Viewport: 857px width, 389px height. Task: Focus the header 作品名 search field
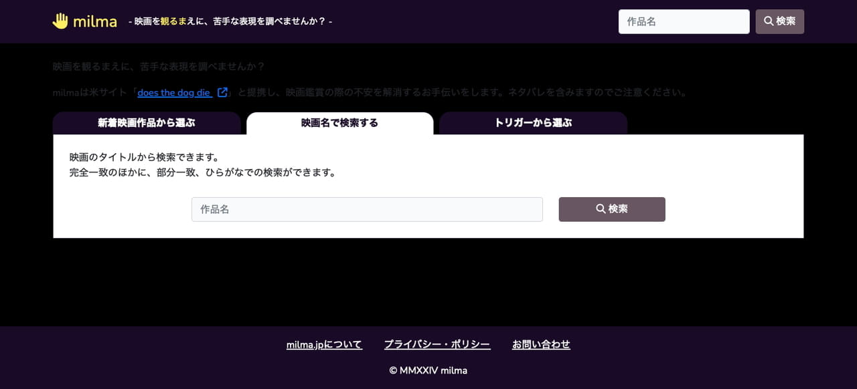click(x=684, y=21)
